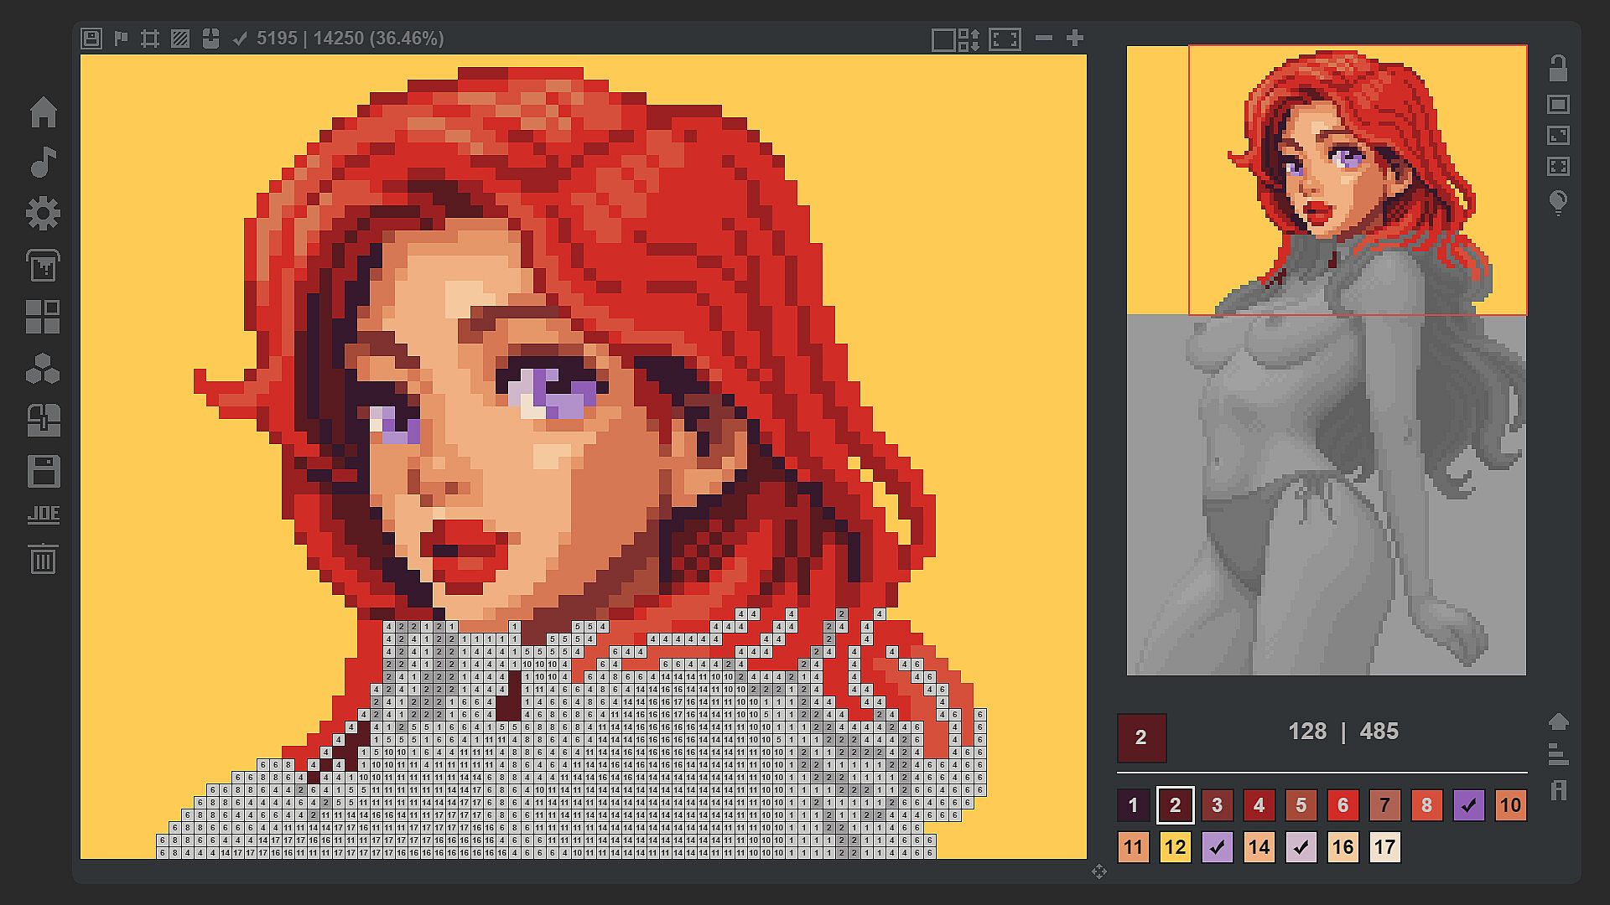1610x905 pixels.
Task: Expand the up-arrow icon above palette
Action: pos(1558,721)
